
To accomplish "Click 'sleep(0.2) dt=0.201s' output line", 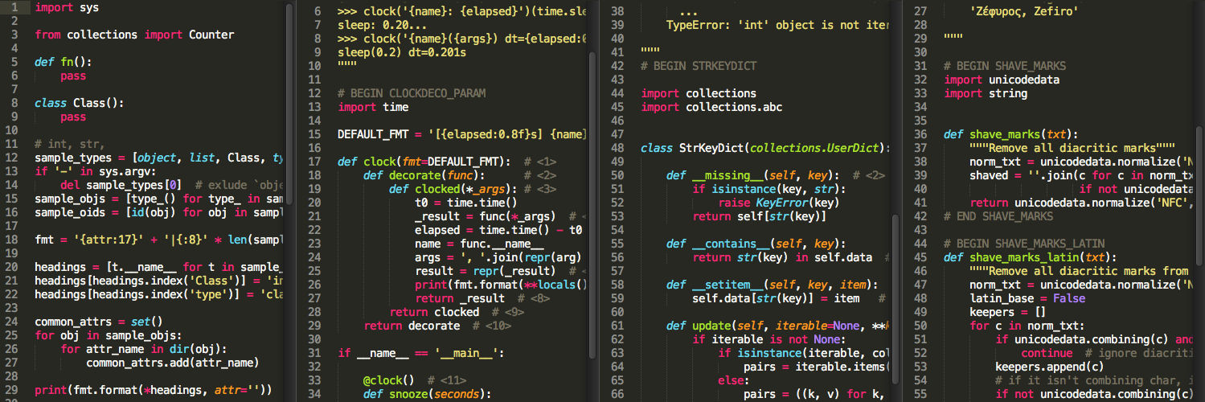I will 402,52.
